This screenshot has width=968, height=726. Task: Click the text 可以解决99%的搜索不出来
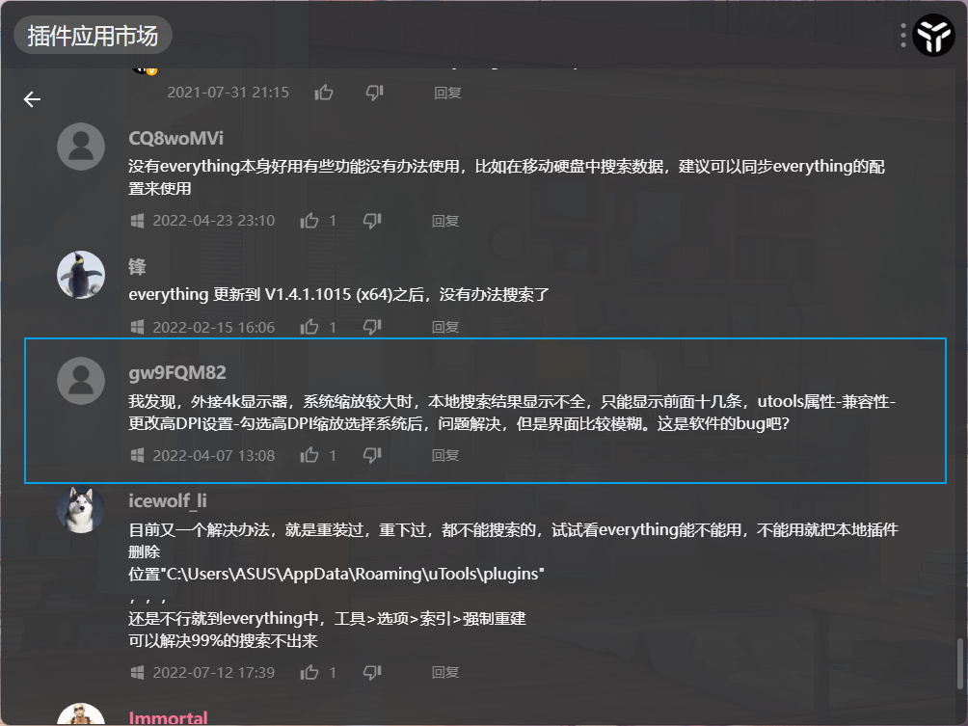pos(223,641)
